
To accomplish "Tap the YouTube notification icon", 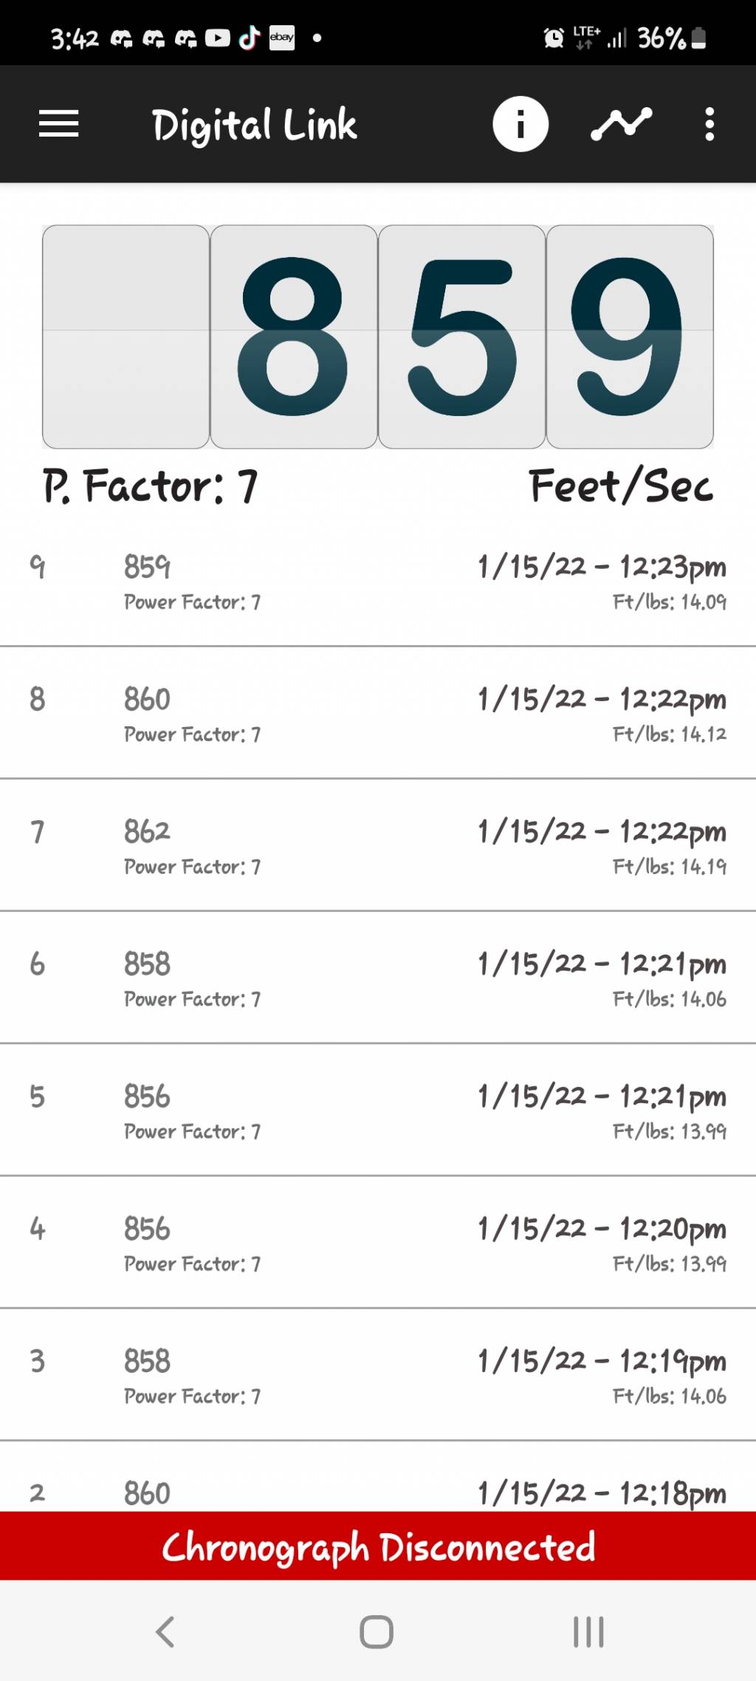I will point(218,37).
